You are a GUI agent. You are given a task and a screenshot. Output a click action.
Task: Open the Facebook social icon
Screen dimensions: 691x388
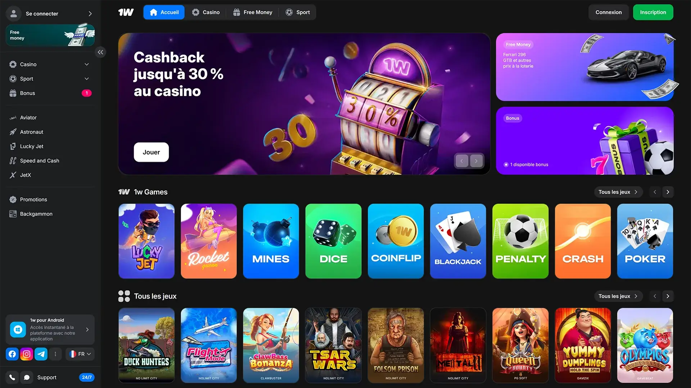click(12, 354)
